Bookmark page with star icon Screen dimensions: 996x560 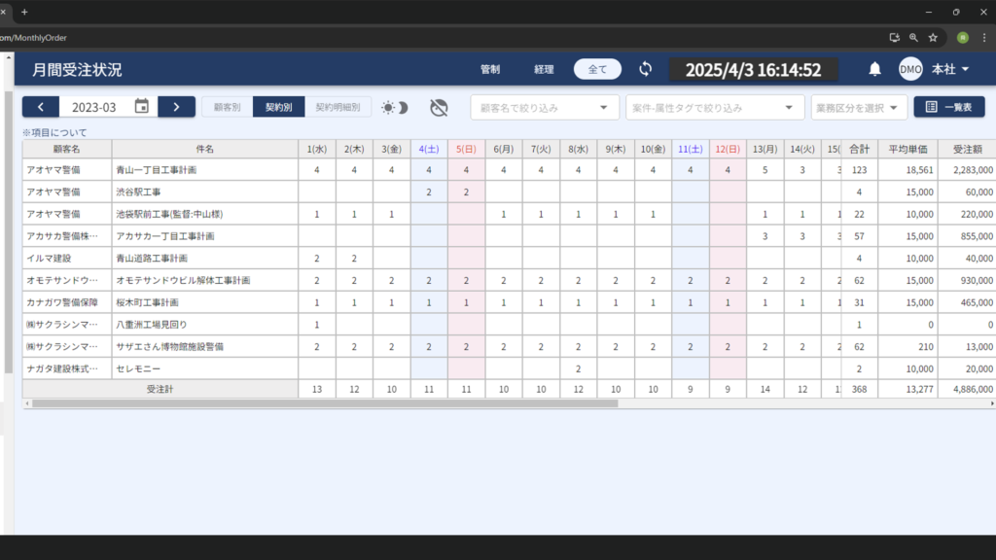tap(933, 38)
